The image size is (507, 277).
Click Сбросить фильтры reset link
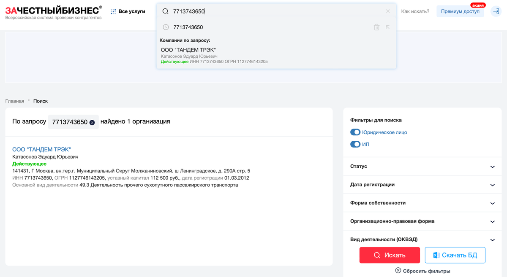click(x=422, y=271)
